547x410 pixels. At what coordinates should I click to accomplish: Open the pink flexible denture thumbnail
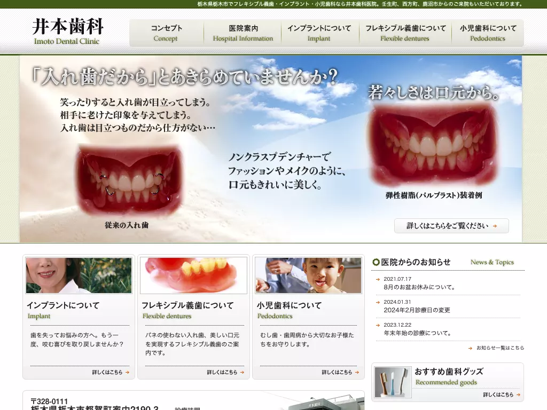[x=193, y=275]
